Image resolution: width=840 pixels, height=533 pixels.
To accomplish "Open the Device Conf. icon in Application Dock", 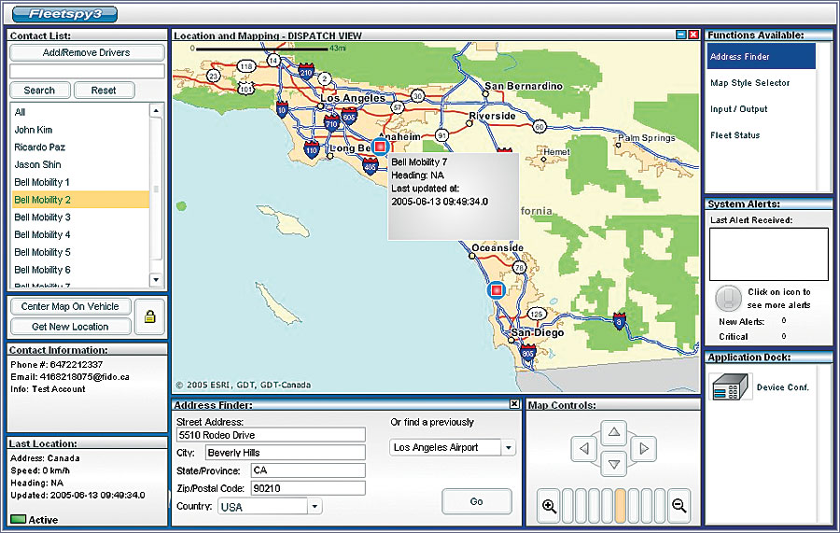I will [x=730, y=386].
